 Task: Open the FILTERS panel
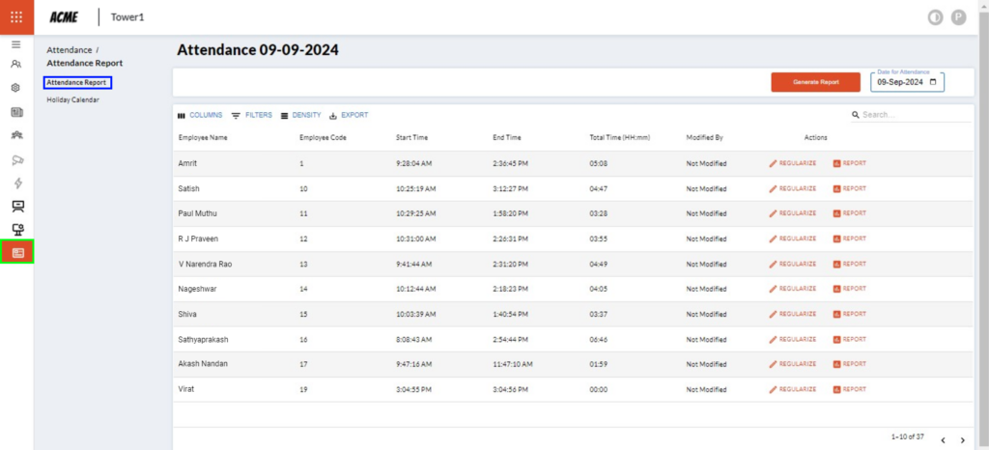point(251,115)
